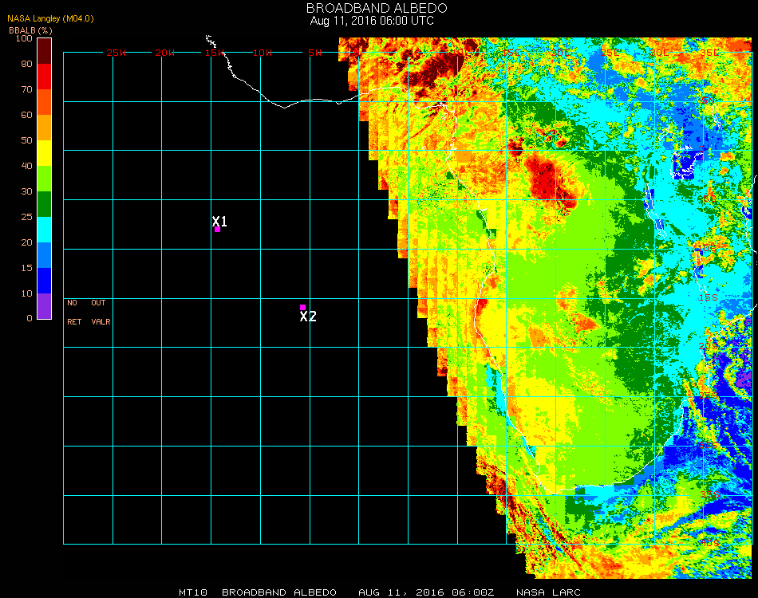Click the magenta X2 marker point
Screen dimensions: 758x598
302,307
